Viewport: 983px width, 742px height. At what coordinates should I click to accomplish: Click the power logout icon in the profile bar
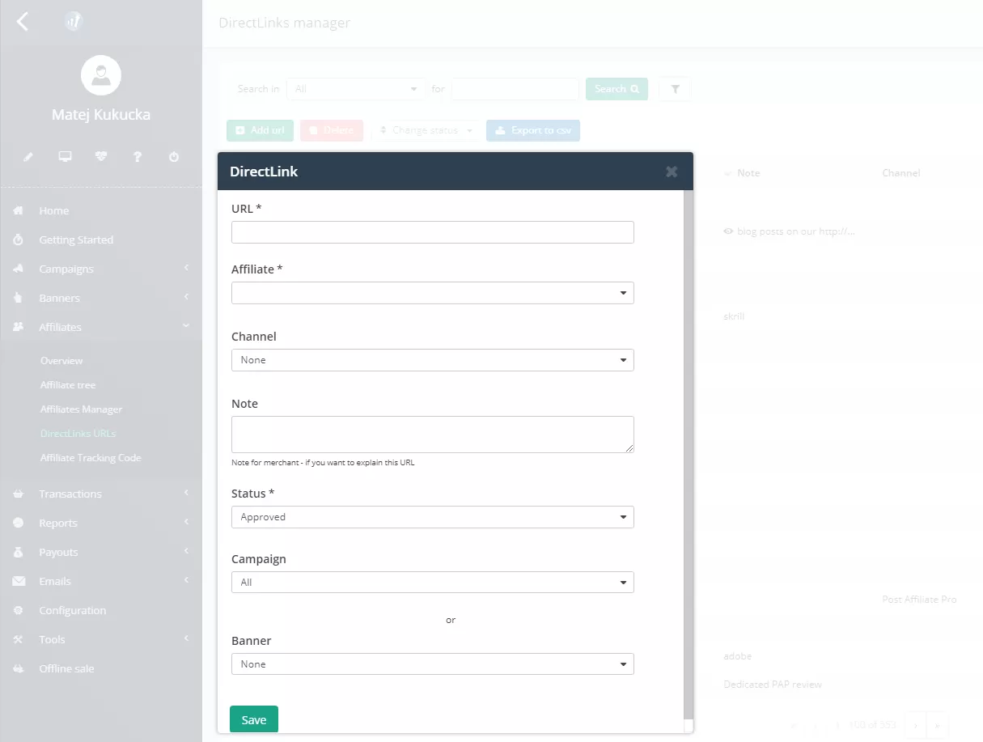(174, 156)
